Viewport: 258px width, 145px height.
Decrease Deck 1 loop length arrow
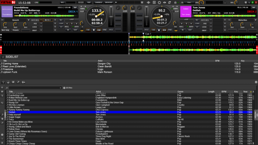pos(67,24)
